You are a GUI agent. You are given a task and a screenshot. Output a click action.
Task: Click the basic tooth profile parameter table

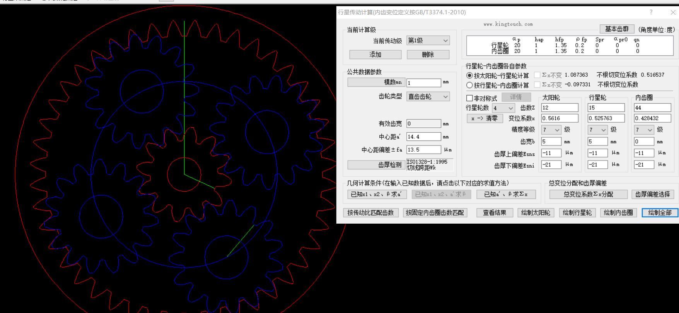[570, 45]
